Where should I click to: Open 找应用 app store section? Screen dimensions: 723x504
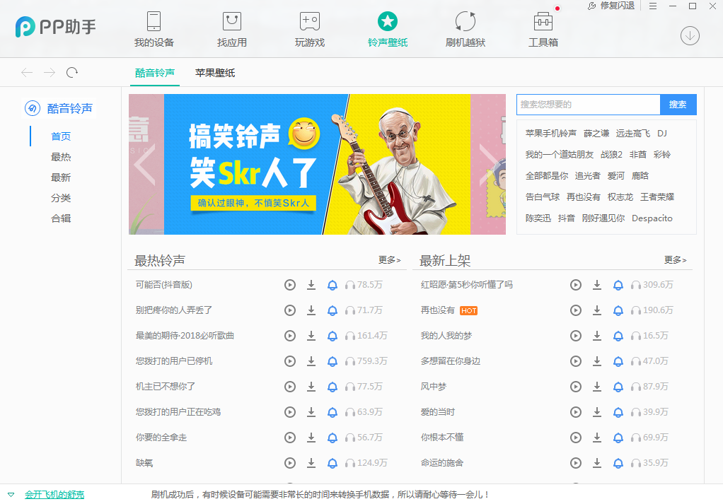tap(231, 30)
